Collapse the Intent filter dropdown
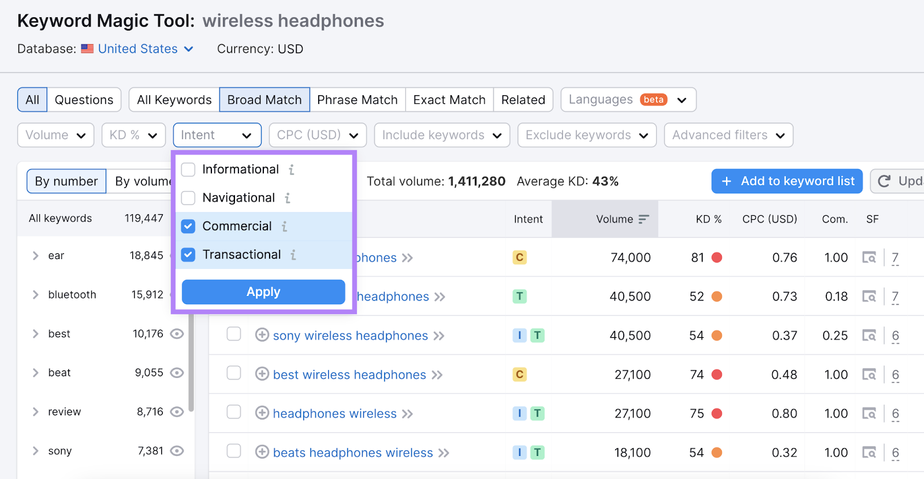The height and width of the screenshot is (479, 924). [217, 135]
